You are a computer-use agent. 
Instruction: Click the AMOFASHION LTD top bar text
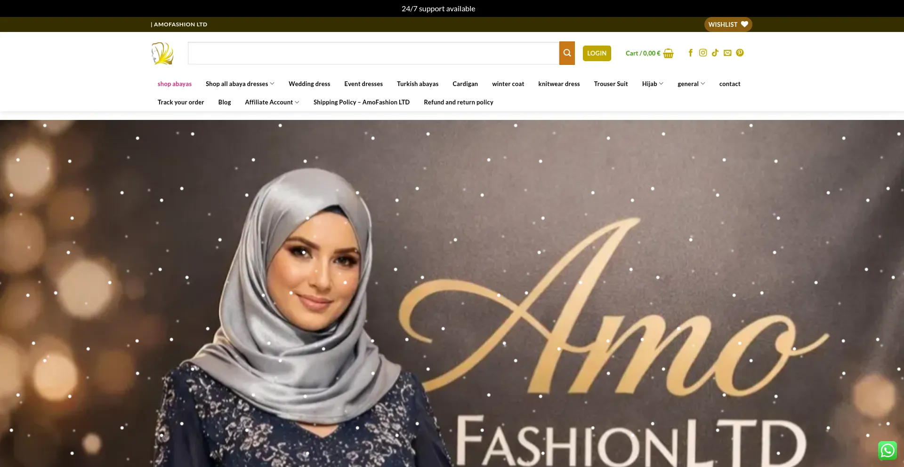pos(179,24)
